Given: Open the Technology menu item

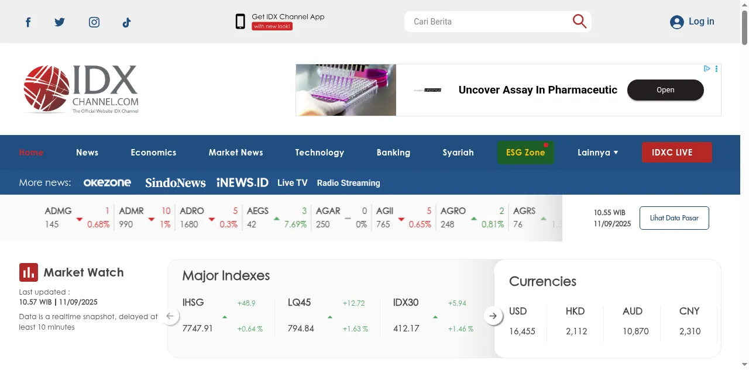Looking at the screenshot, I should (319, 153).
